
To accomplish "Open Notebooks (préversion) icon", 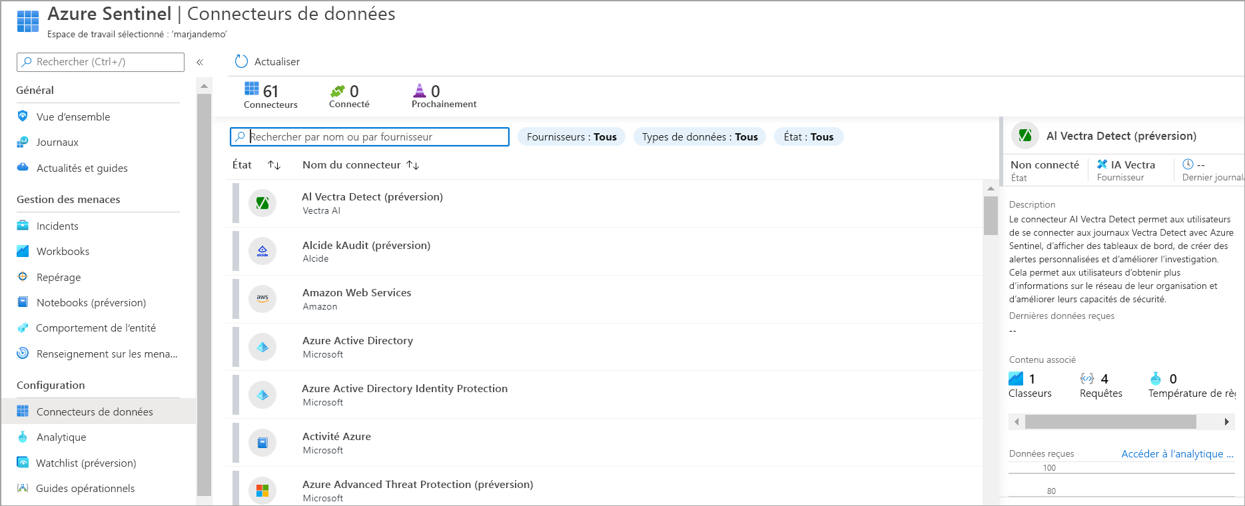I will point(23,302).
